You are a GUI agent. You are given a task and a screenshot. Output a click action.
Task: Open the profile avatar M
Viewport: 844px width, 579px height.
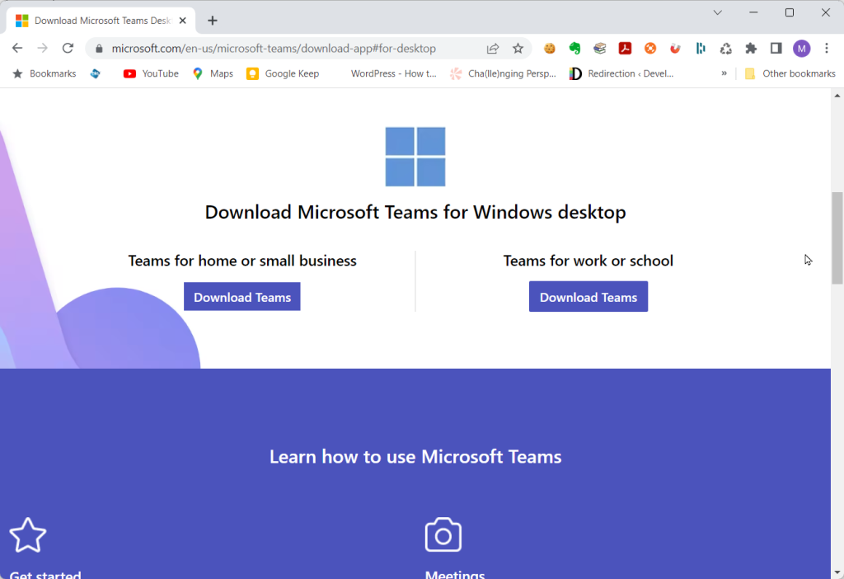[x=801, y=49]
